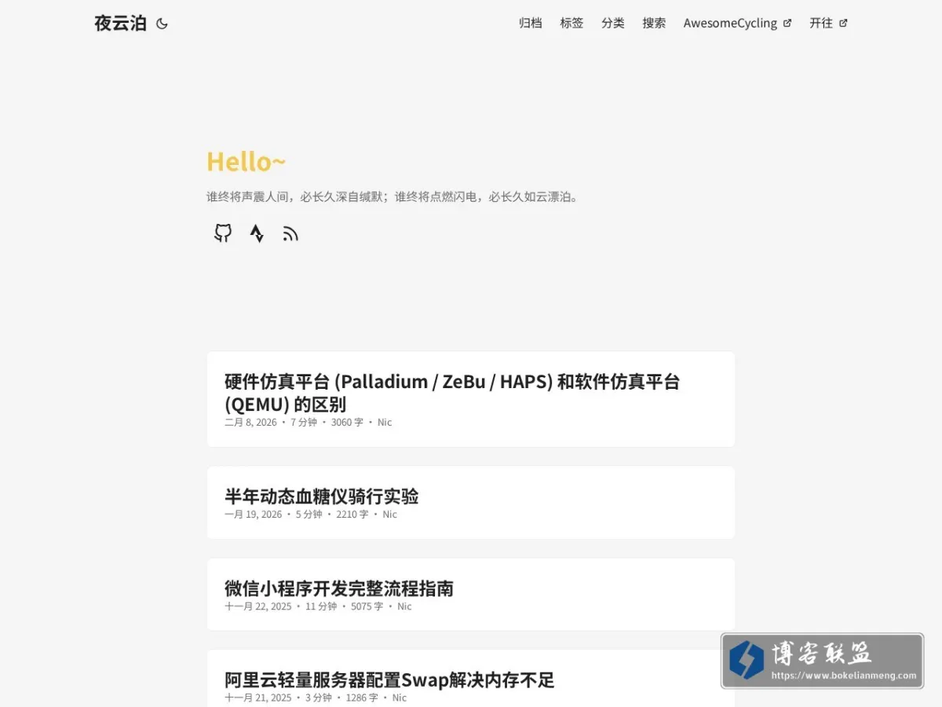Viewport: 942px width, 707px height.
Task: Click the date 一月 19, 2026
Action: (x=253, y=515)
